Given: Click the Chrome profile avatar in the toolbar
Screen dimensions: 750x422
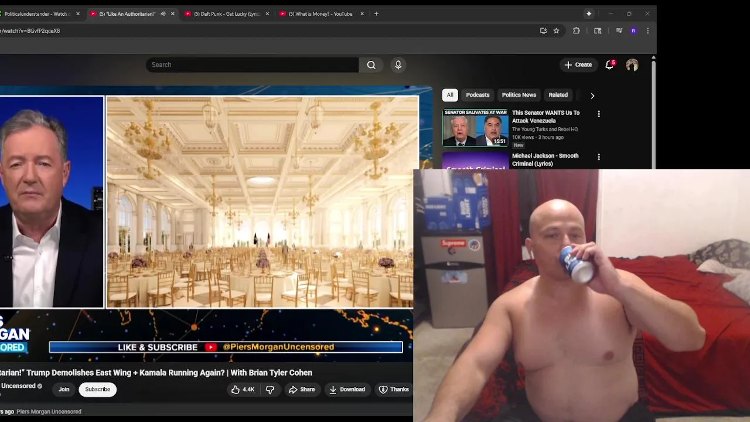Looking at the screenshot, I should point(633,31).
